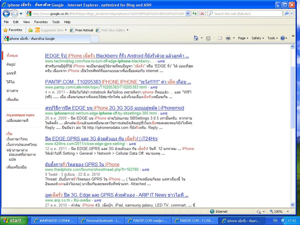Open iT24Hrs ปิด EDGE,GPRS result
Viewport: 300px width, 225px height.
click(x=101, y=139)
